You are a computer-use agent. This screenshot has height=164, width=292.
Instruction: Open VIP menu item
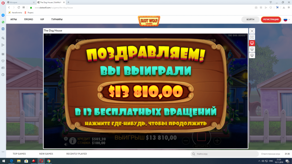click(x=42, y=19)
